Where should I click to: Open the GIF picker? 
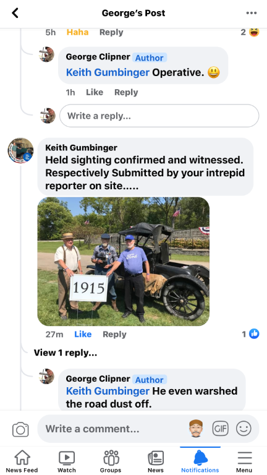point(220,429)
